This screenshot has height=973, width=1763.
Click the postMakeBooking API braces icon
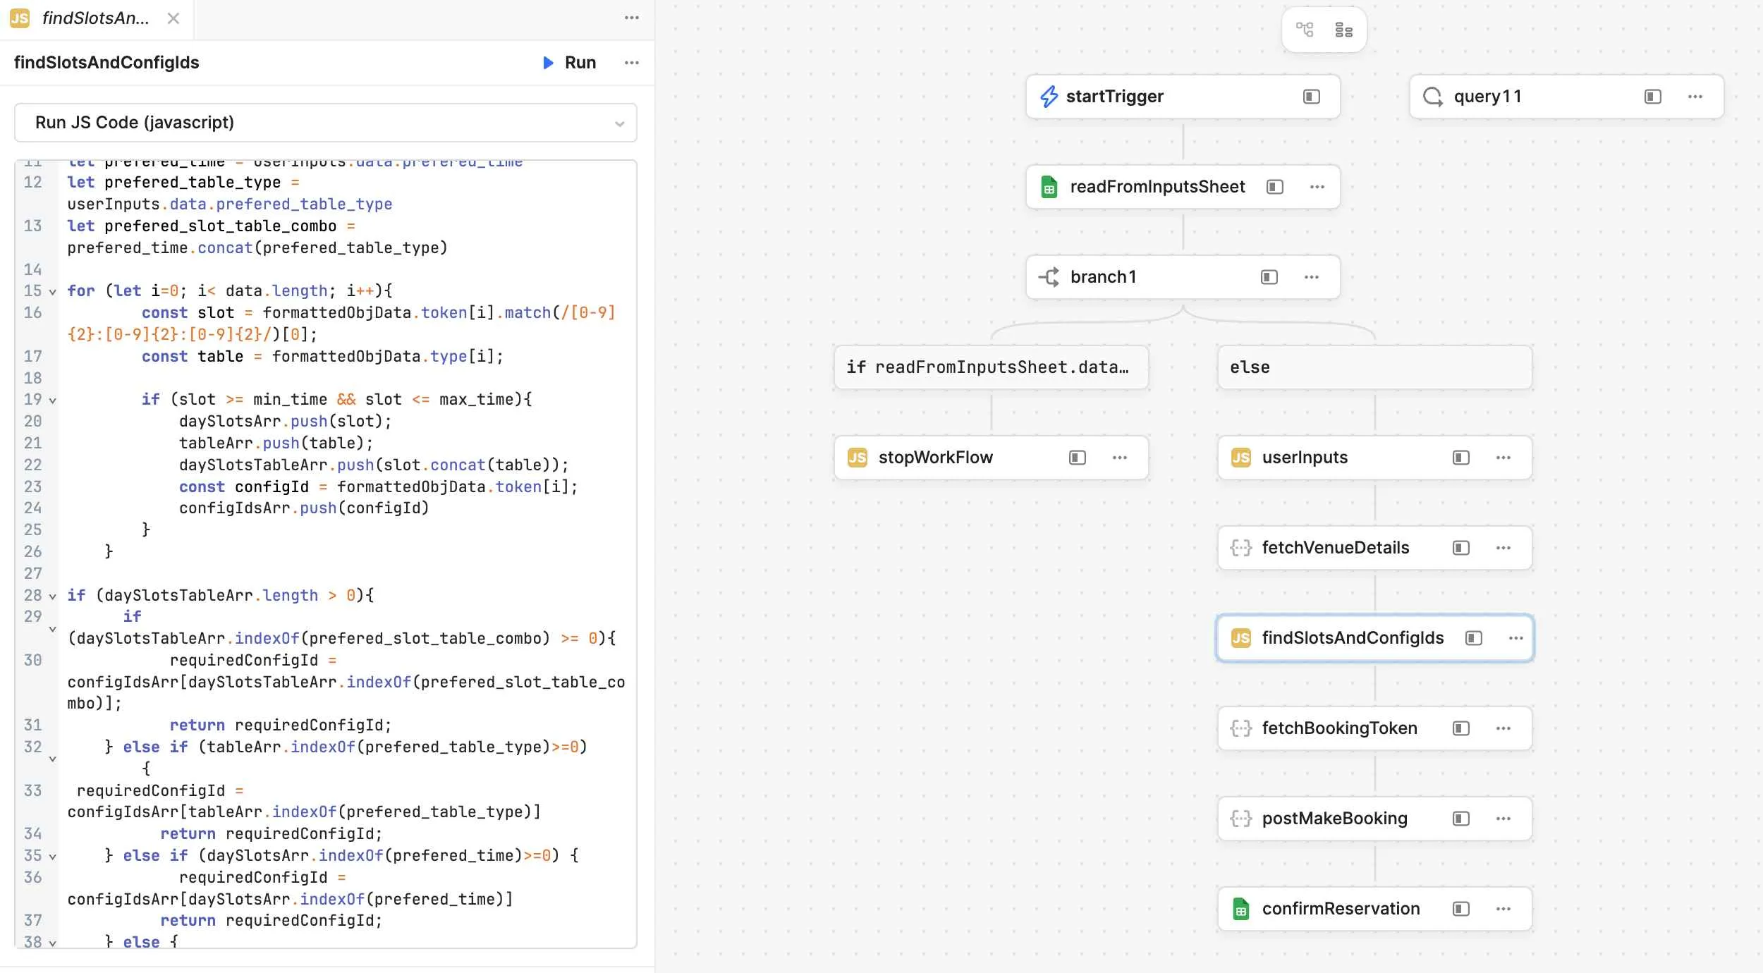1241,819
